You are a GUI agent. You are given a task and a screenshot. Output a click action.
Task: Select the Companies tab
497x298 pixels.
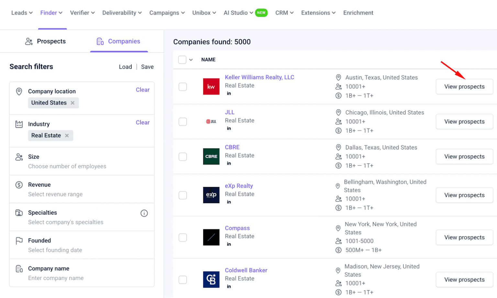pyautogui.click(x=118, y=41)
